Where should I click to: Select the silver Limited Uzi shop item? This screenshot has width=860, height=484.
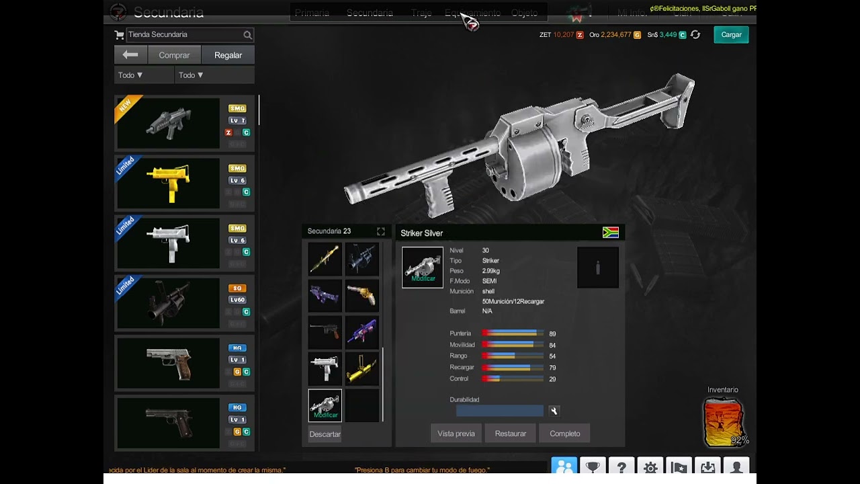(x=185, y=243)
